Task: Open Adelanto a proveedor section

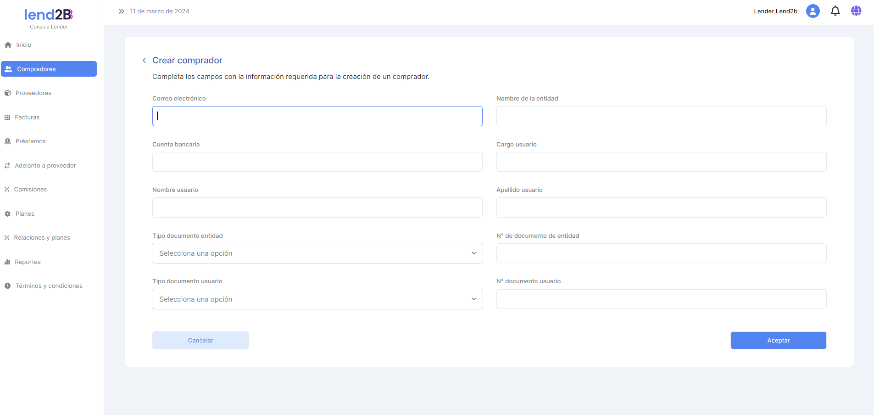Action: click(45, 166)
